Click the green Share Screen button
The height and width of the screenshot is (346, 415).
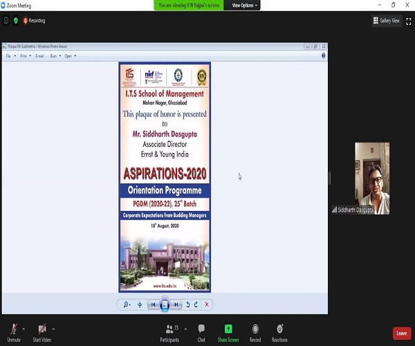(228, 333)
